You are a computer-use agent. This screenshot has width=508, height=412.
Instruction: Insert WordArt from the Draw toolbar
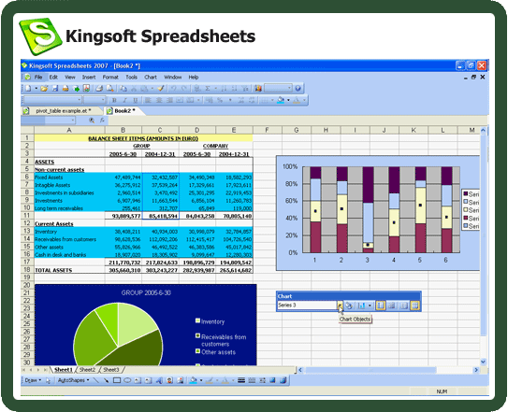(159, 380)
